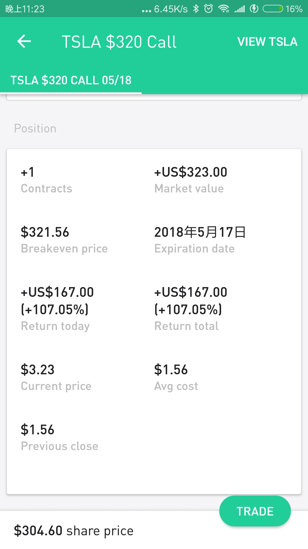Tap the +US$323.00 Market value
This screenshot has height=549, width=308.
(x=191, y=172)
